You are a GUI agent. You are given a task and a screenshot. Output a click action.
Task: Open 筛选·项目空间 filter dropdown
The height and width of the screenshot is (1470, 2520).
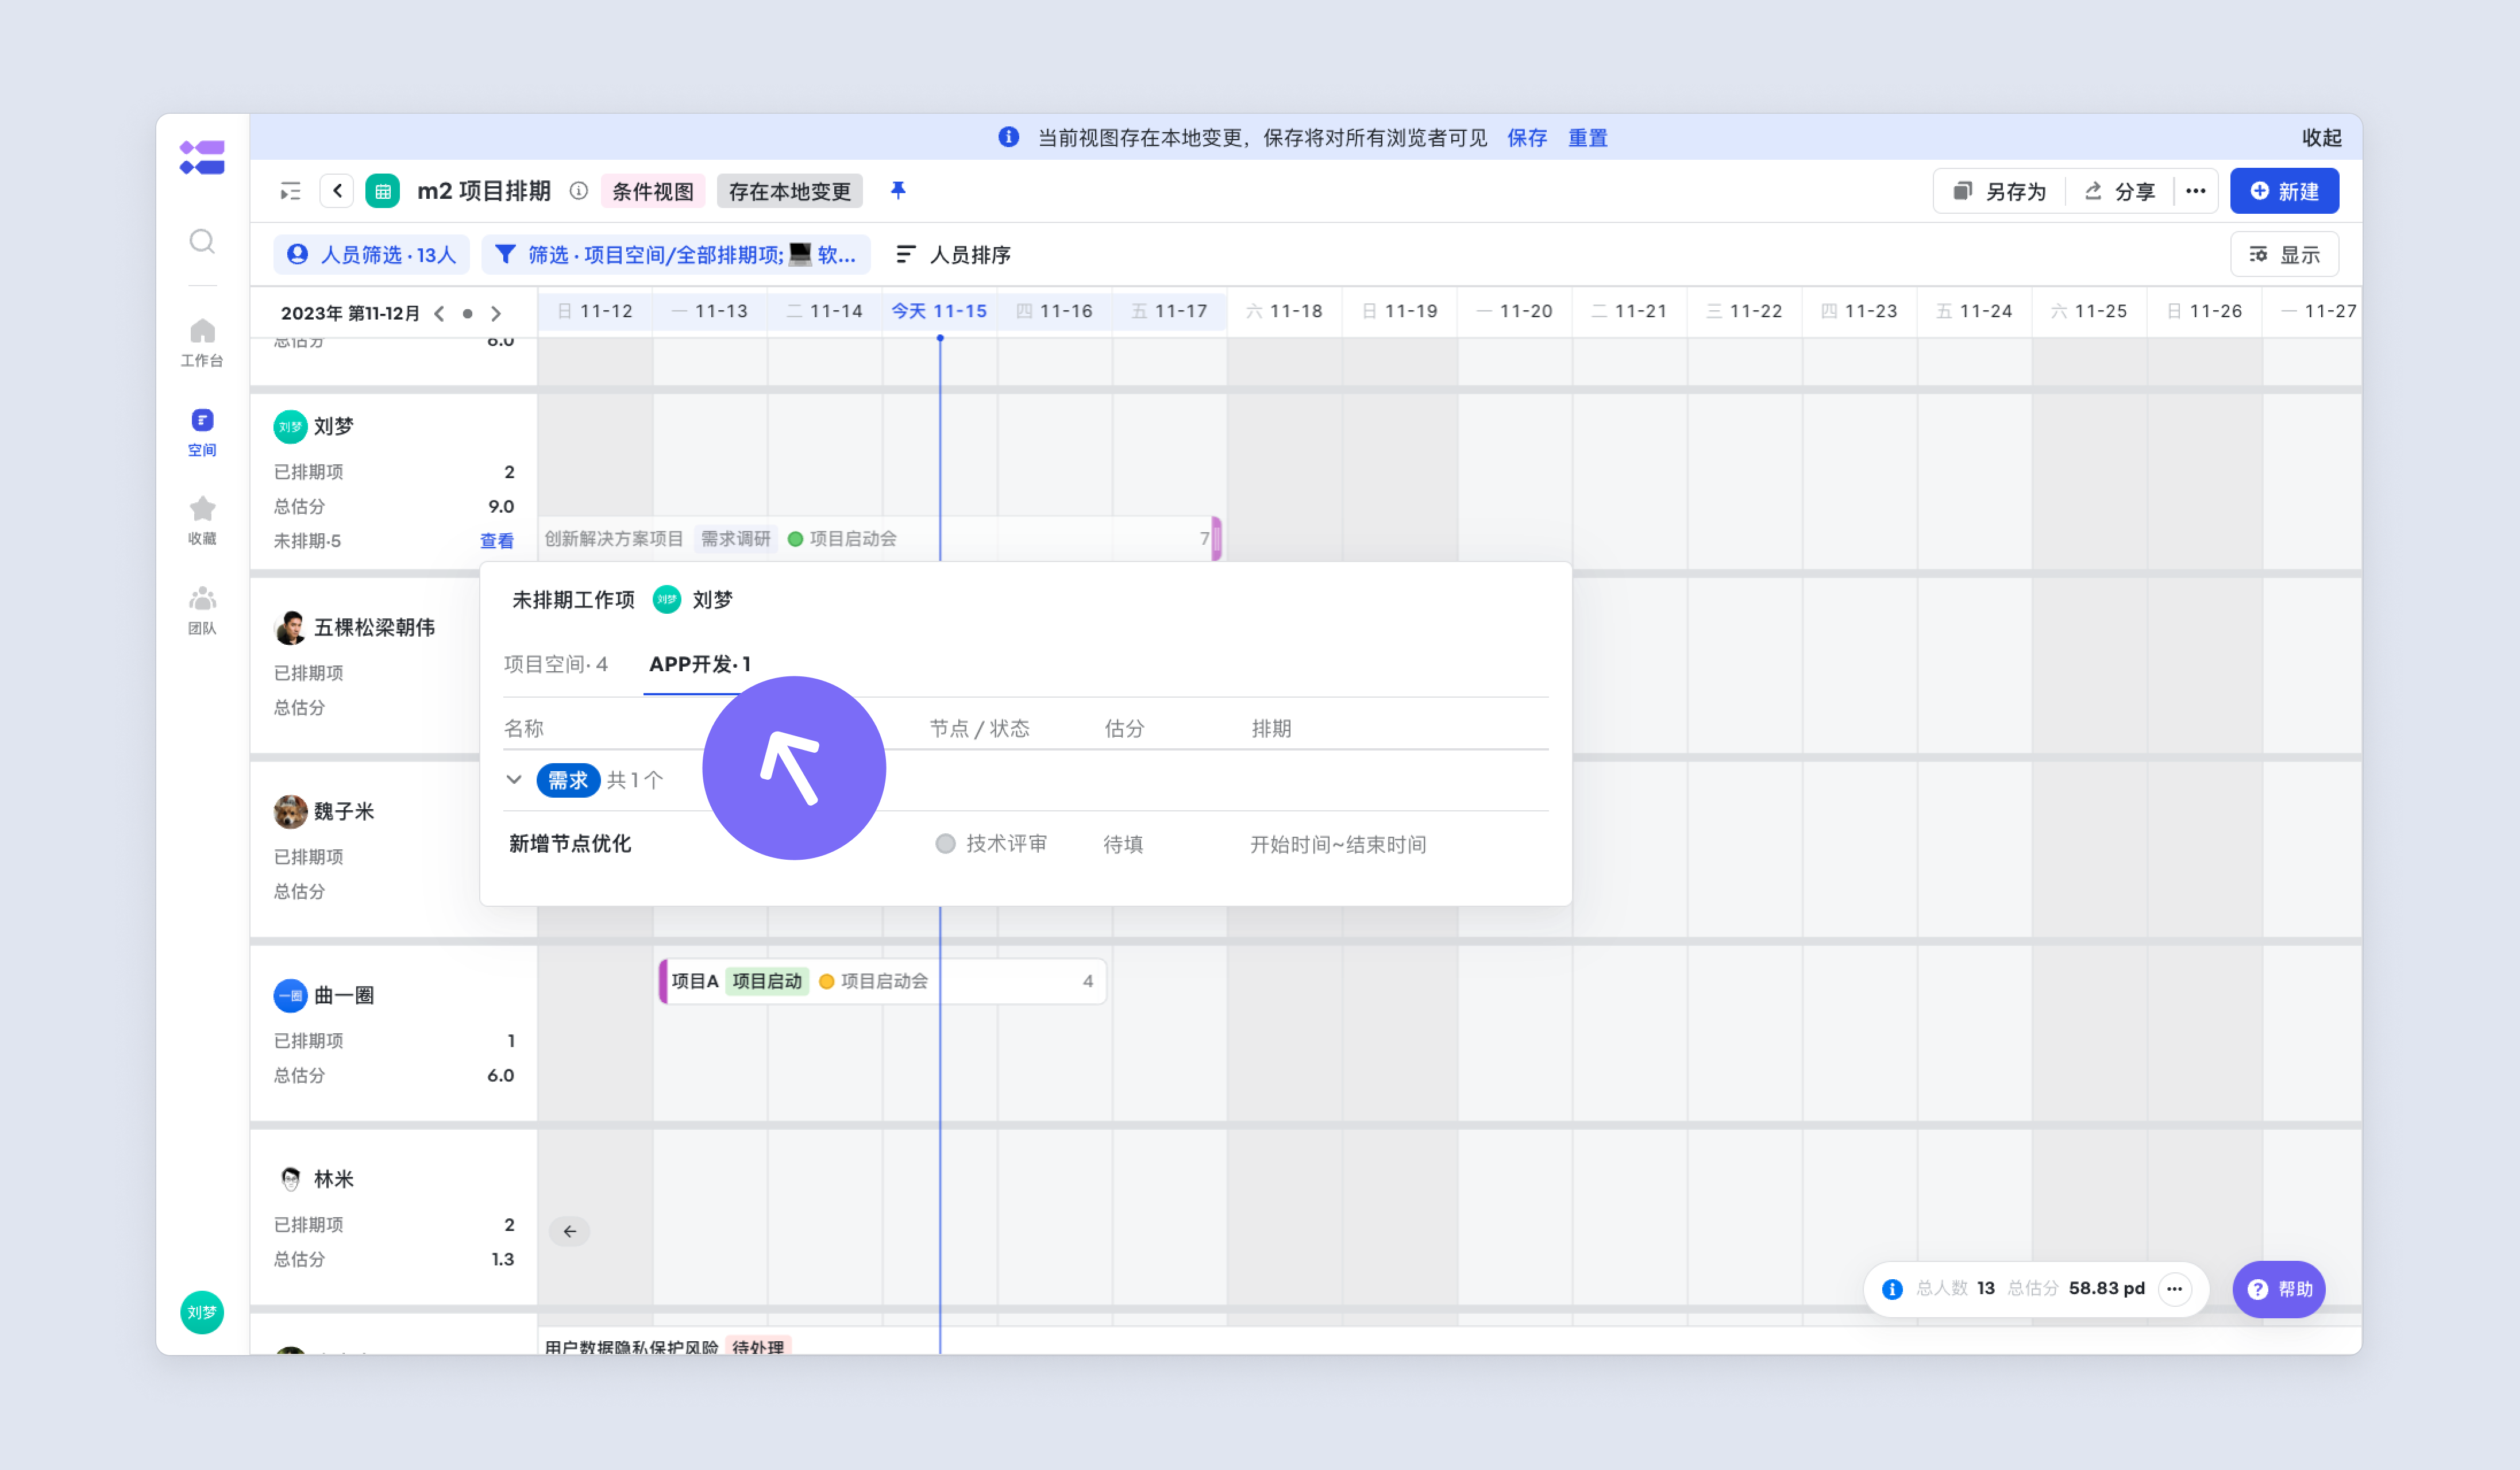[x=676, y=255]
